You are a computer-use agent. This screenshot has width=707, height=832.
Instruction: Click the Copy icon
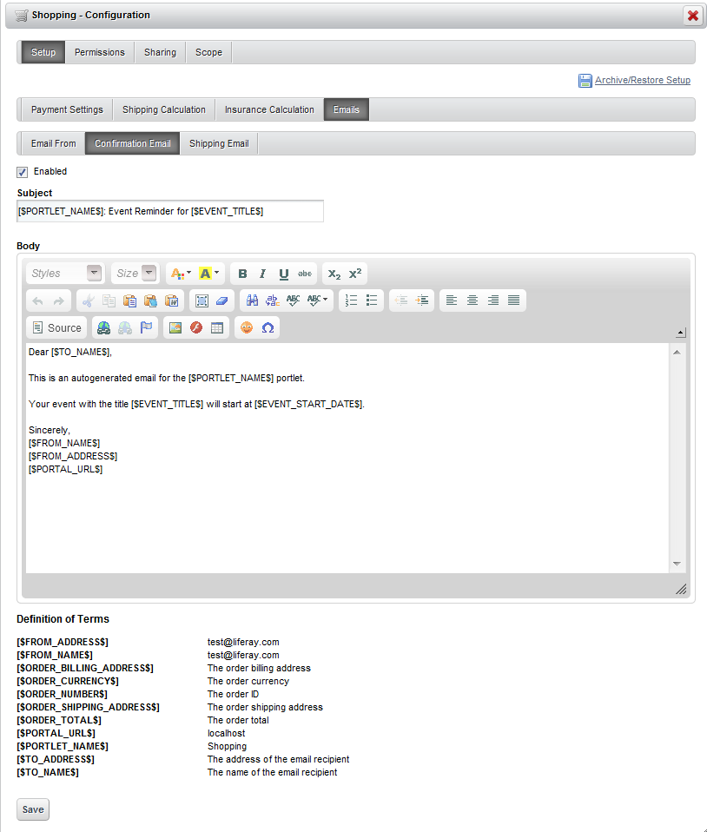click(109, 300)
